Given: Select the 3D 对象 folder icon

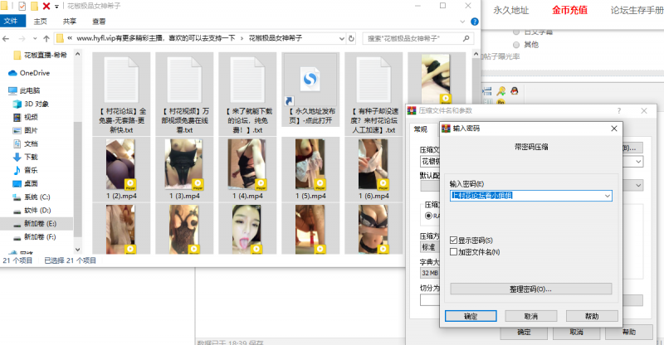Looking at the screenshot, I should [x=17, y=104].
